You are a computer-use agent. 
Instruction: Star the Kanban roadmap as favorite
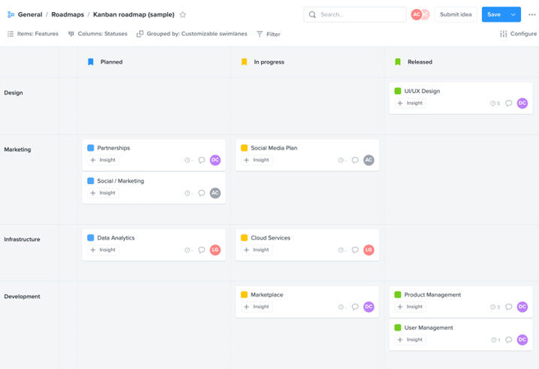point(182,14)
